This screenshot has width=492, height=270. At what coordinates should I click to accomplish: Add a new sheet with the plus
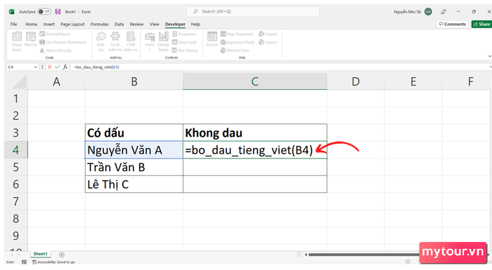[x=62, y=255]
